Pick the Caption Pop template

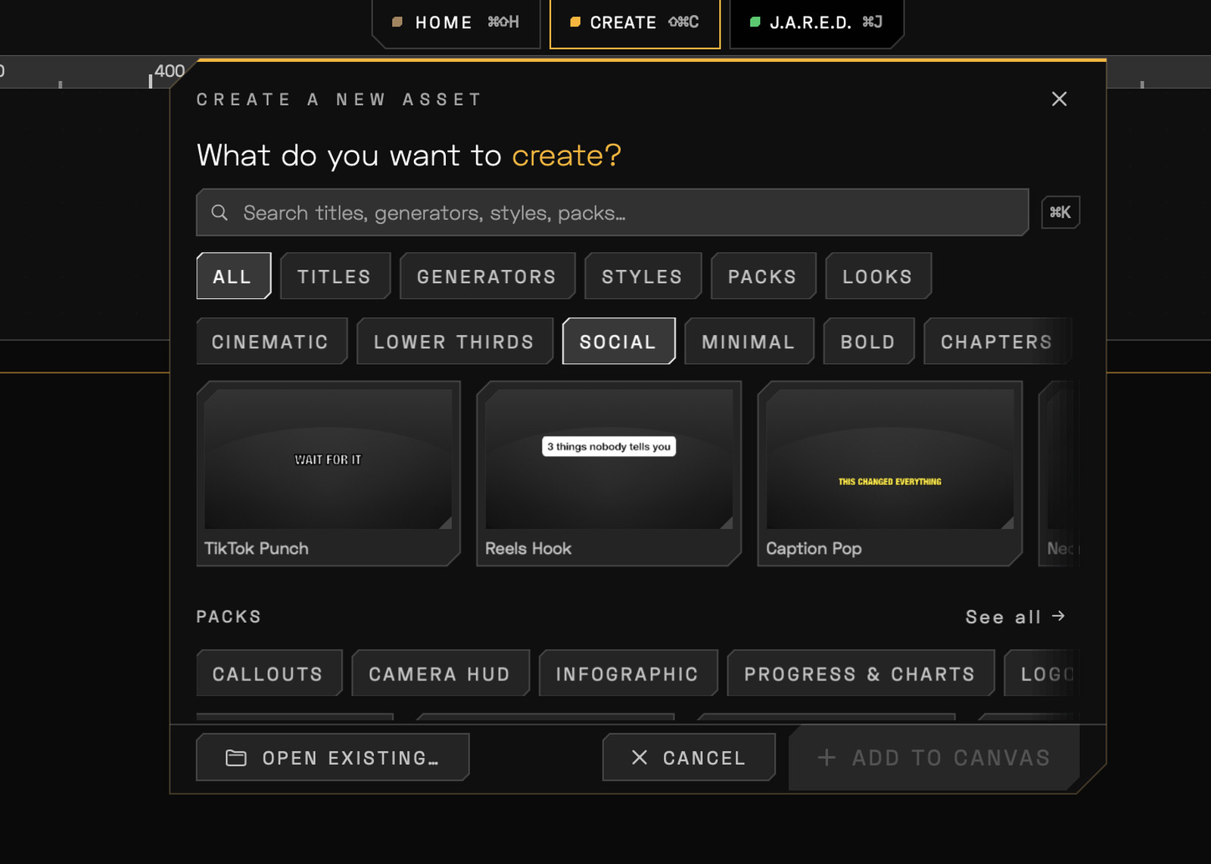coord(889,473)
